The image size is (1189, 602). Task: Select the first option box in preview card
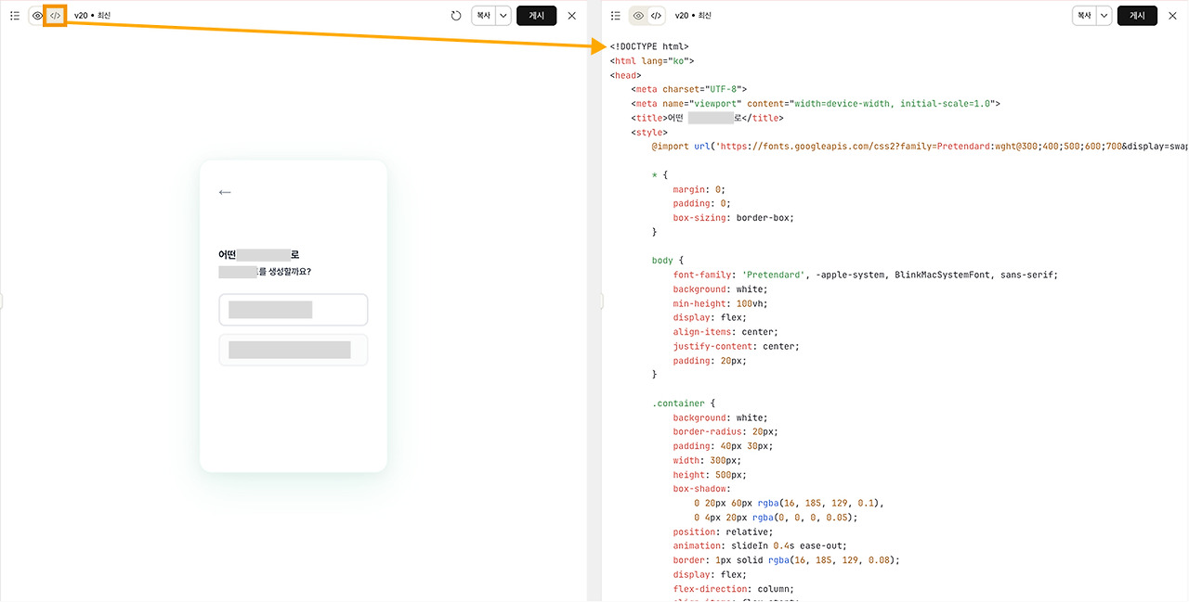pos(294,310)
